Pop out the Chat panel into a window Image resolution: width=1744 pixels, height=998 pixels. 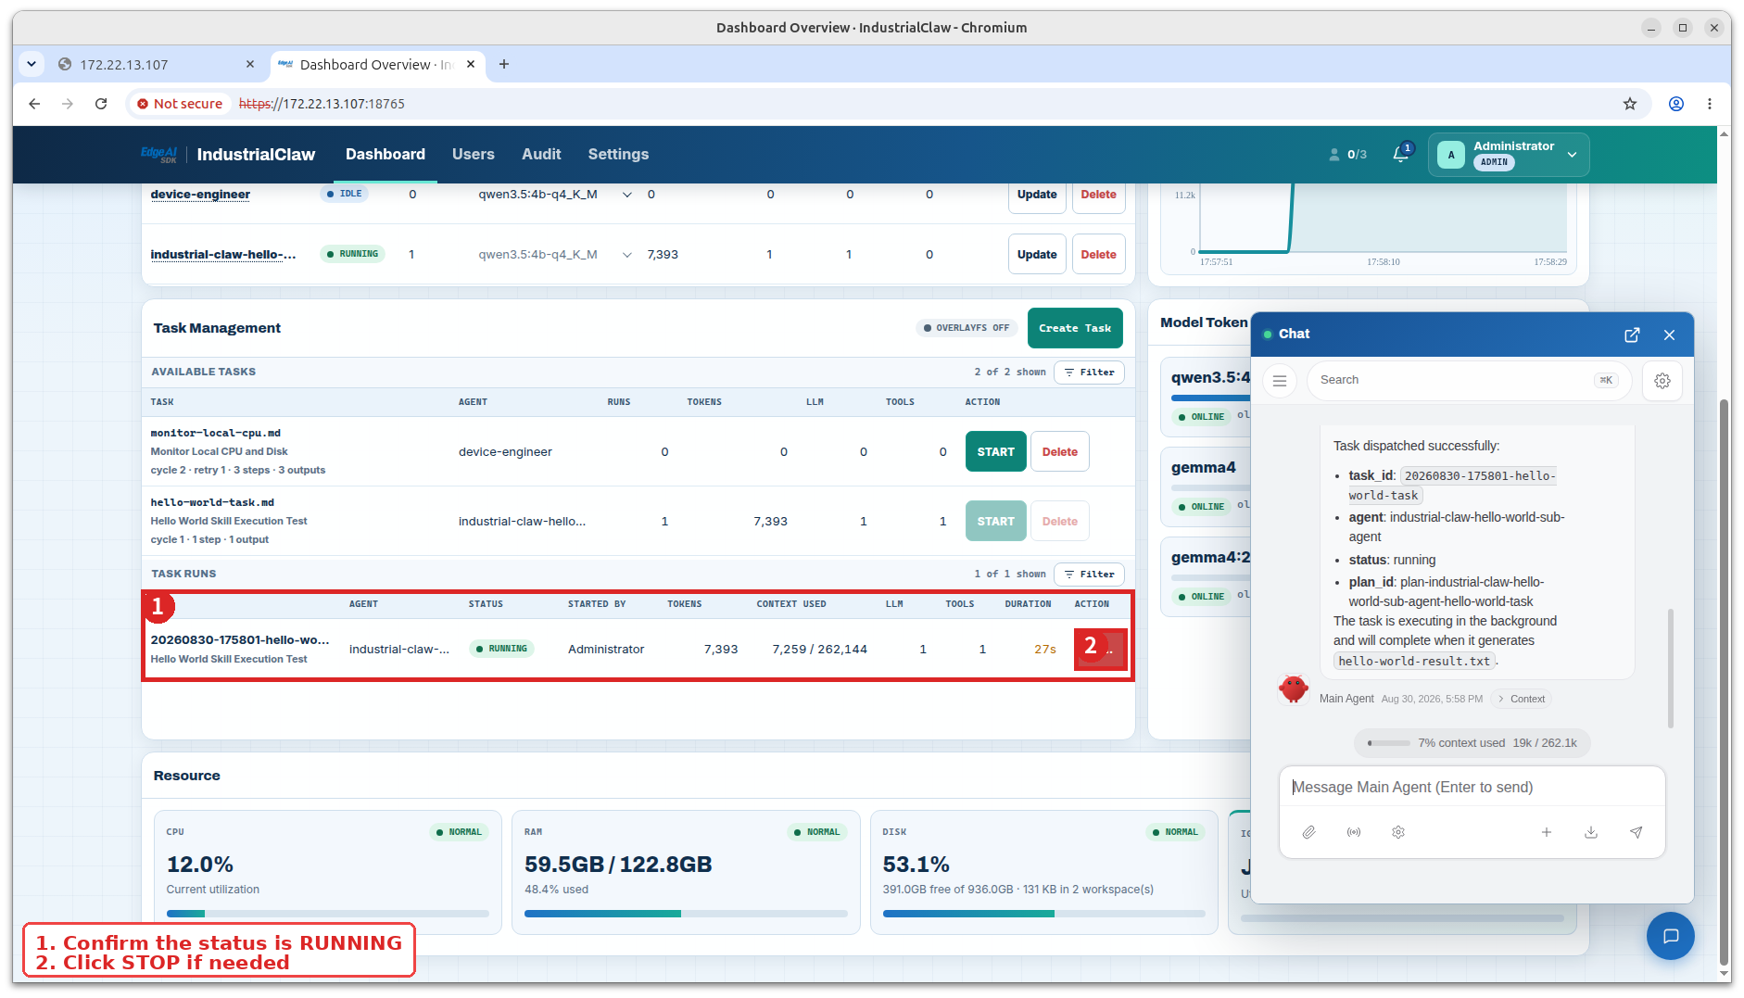1632,335
